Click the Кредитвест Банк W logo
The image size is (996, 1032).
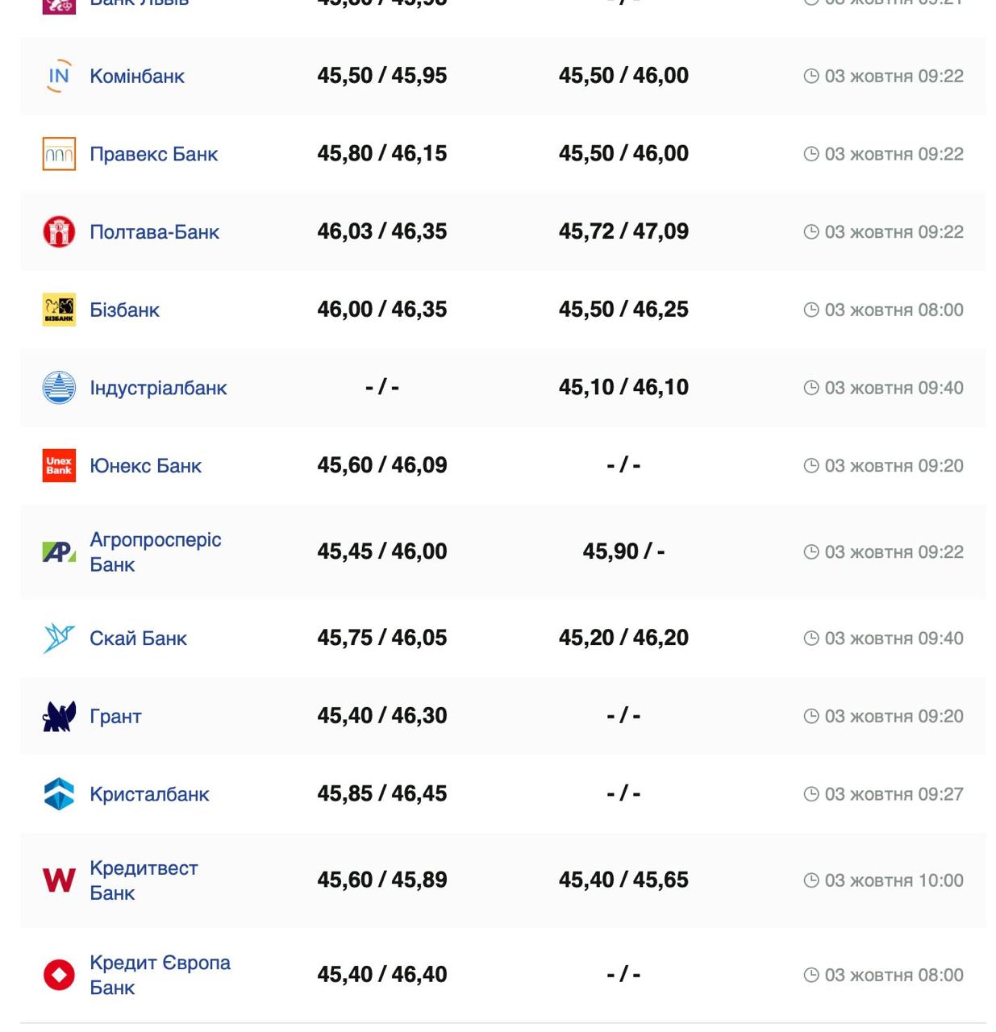pos(59,880)
